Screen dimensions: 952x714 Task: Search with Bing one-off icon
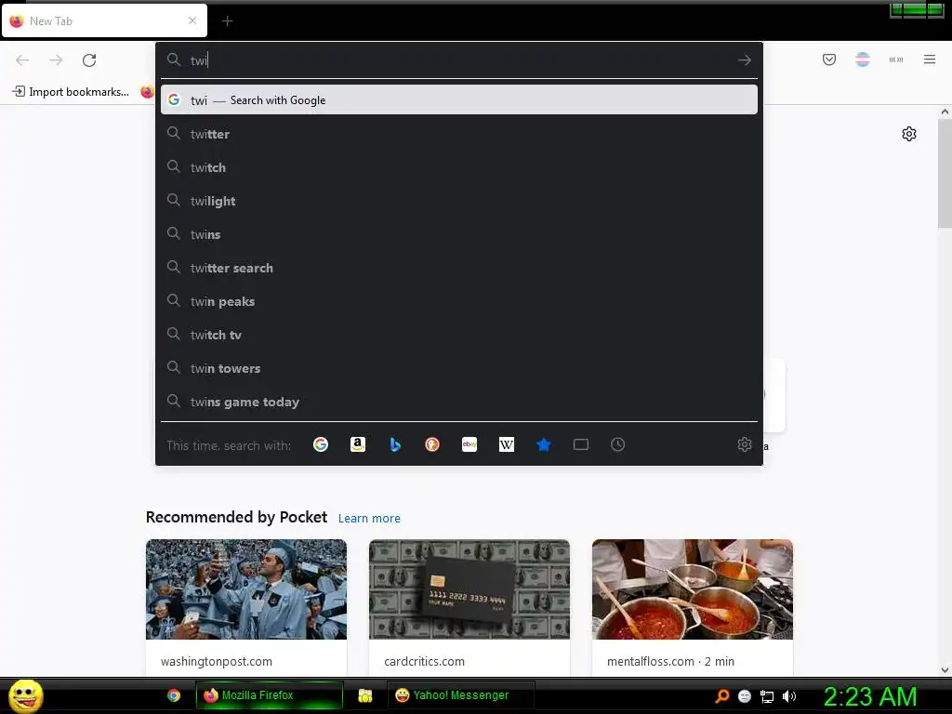click(x=395, y=444)
